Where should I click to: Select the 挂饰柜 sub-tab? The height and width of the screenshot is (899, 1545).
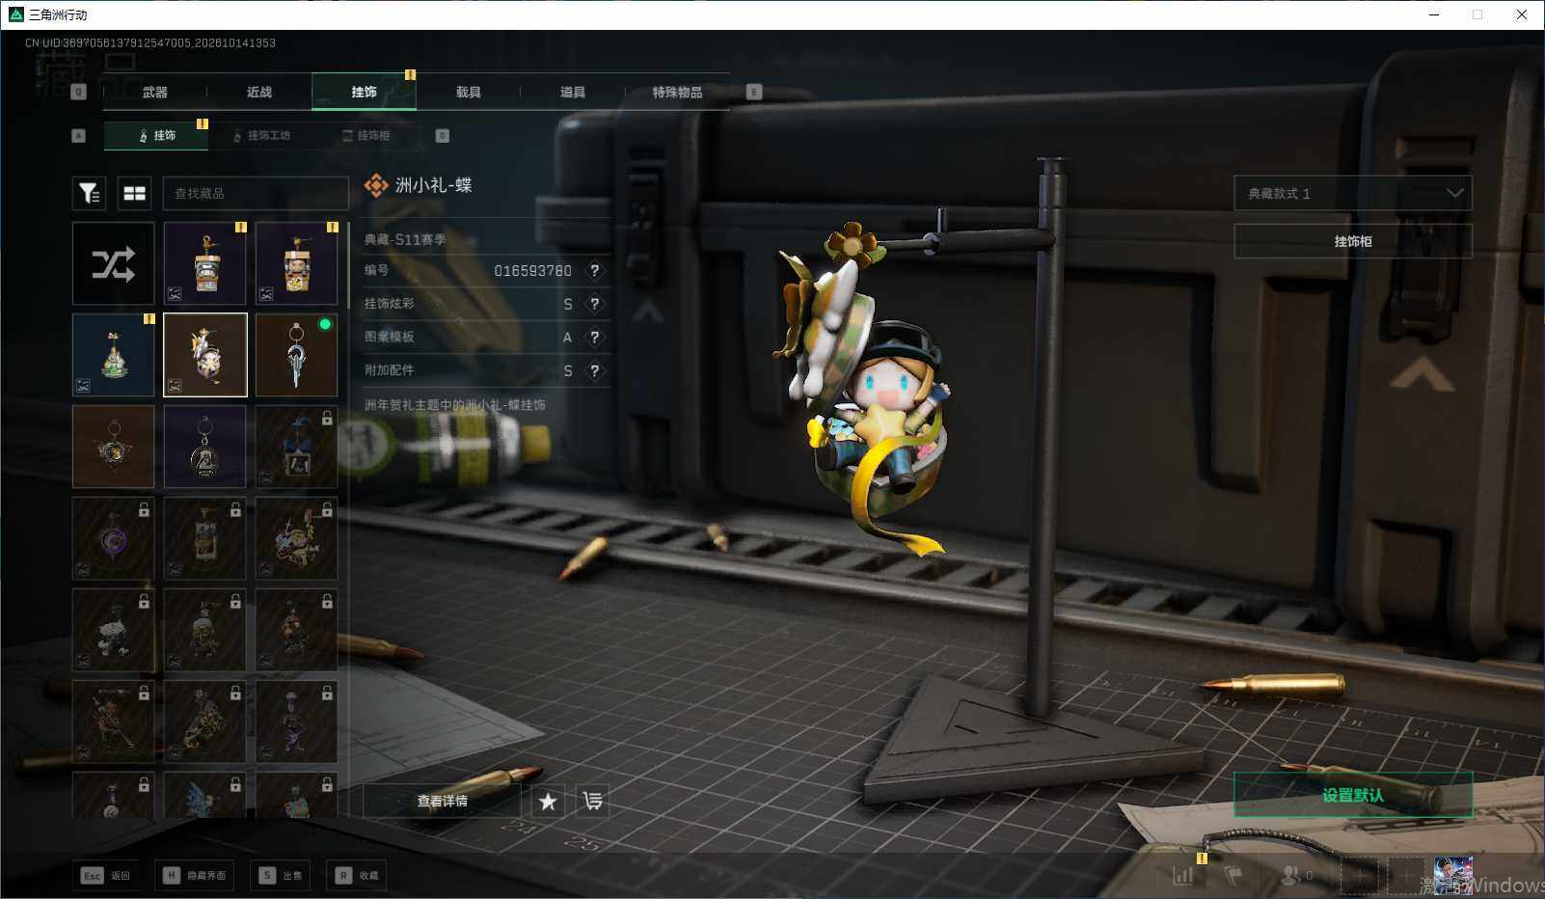[x=366, y=135]
